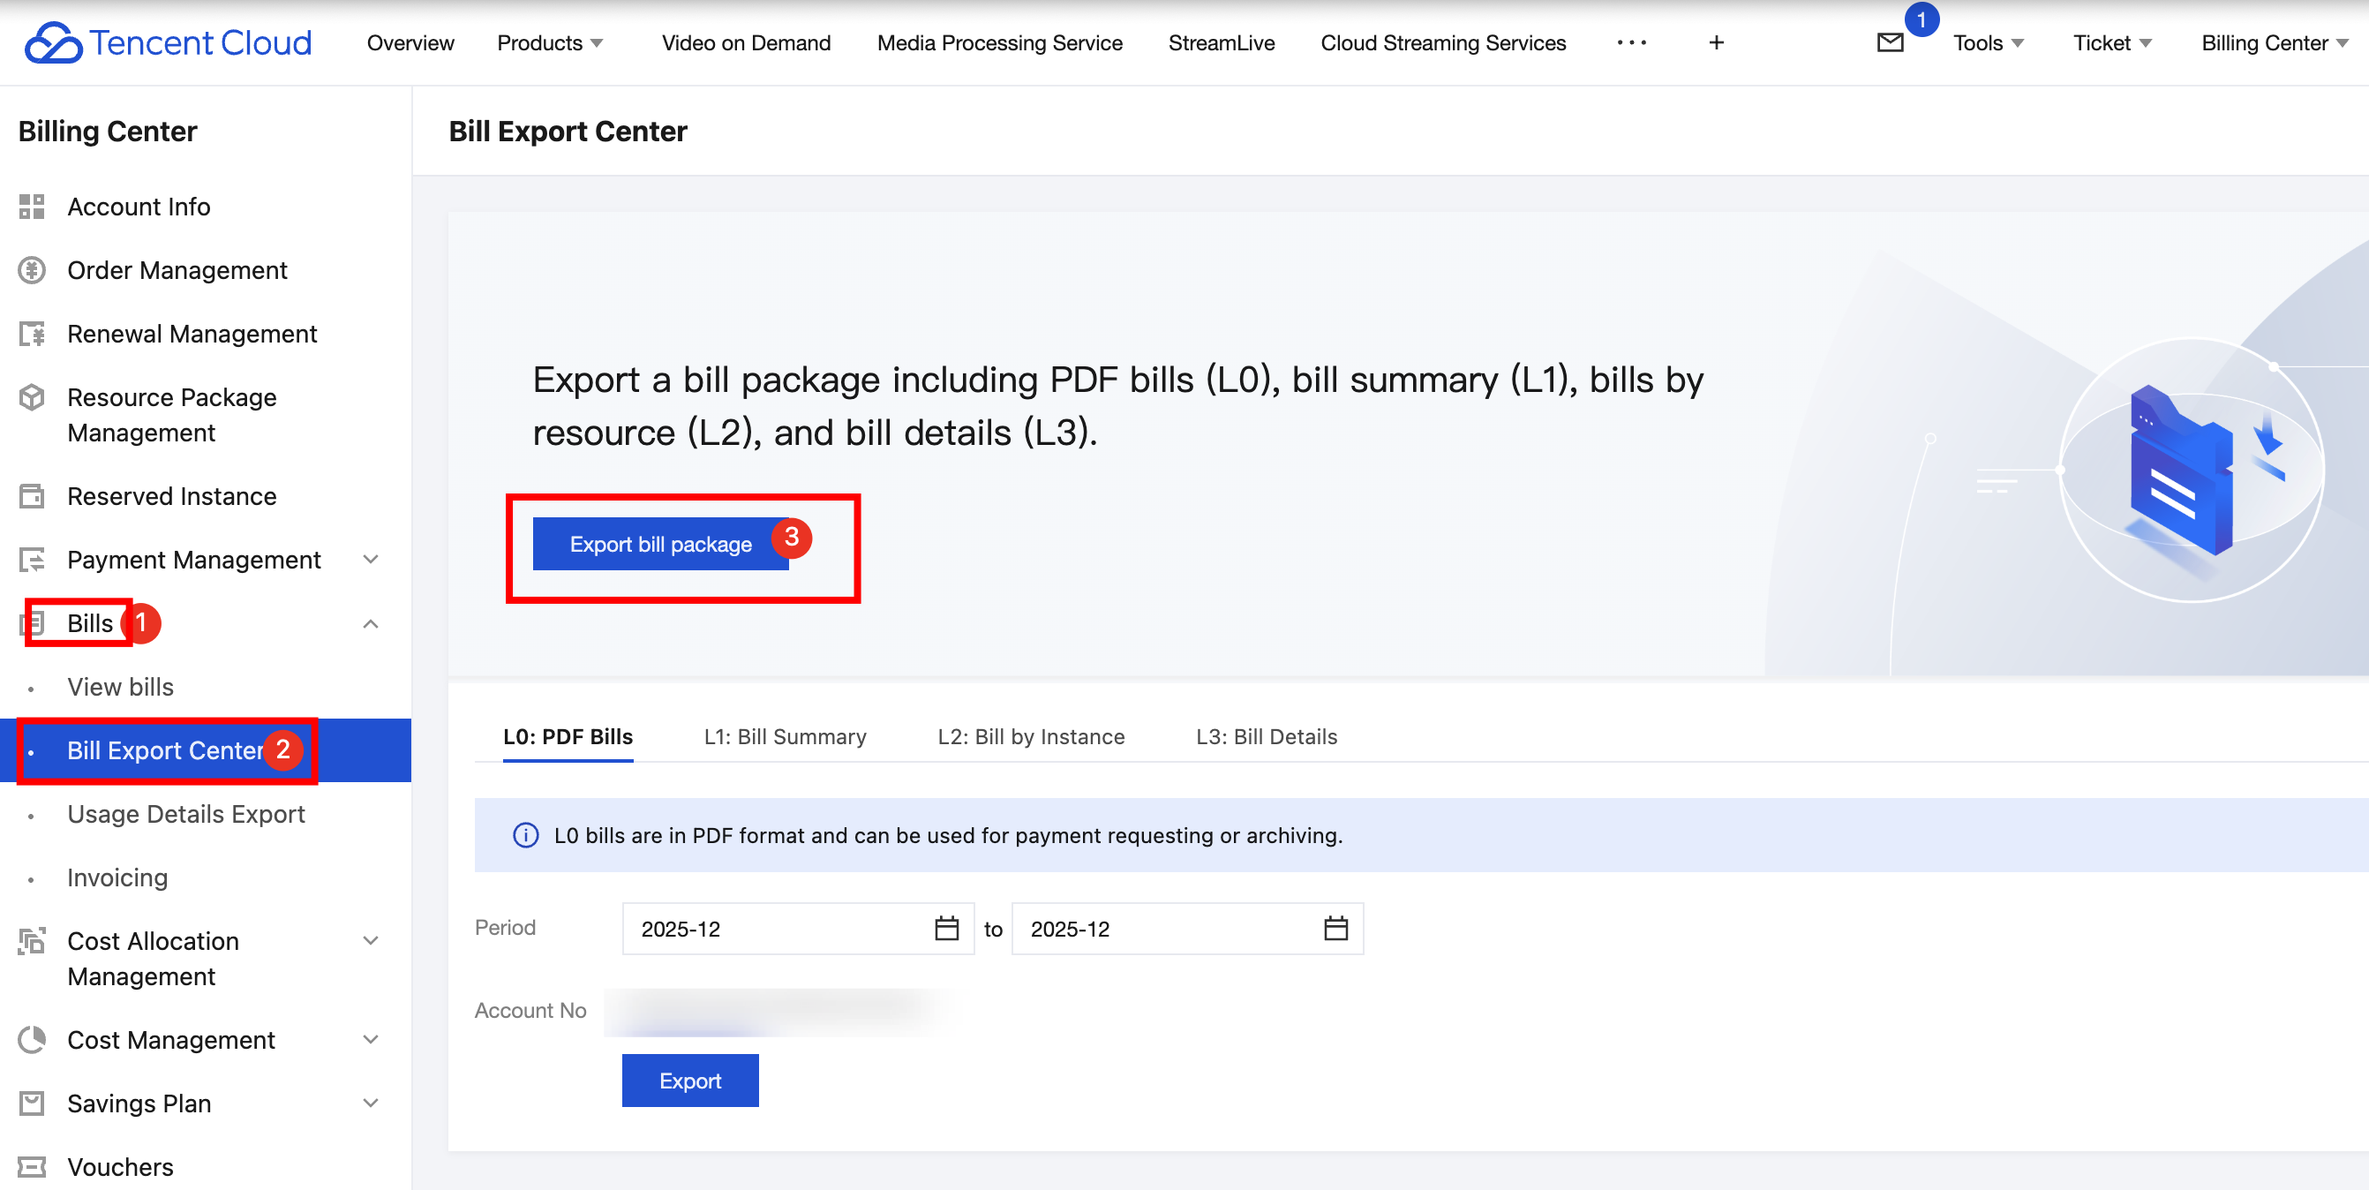Click the Order Management icon
This screenshot has height=1190, width=2369.
(x=32, y=270)
